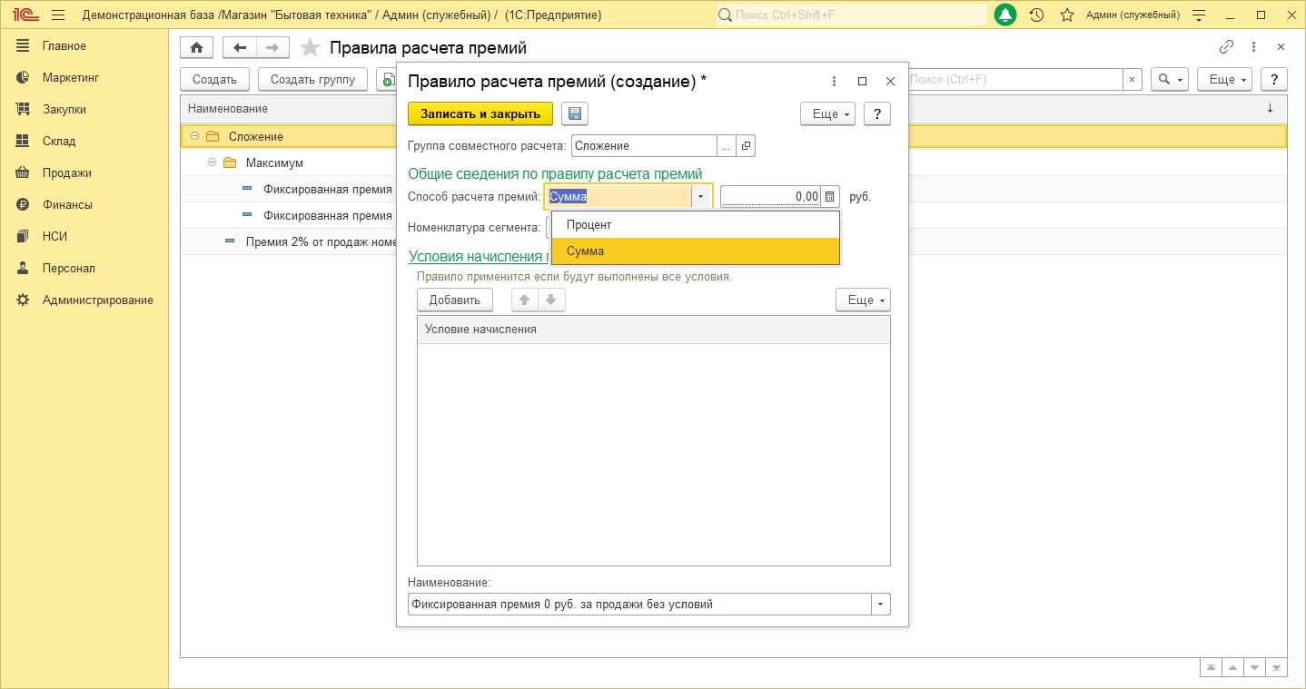This screenshot has height=689, width=1306.
Task: Move condition down arrow button
Action: 550,300
